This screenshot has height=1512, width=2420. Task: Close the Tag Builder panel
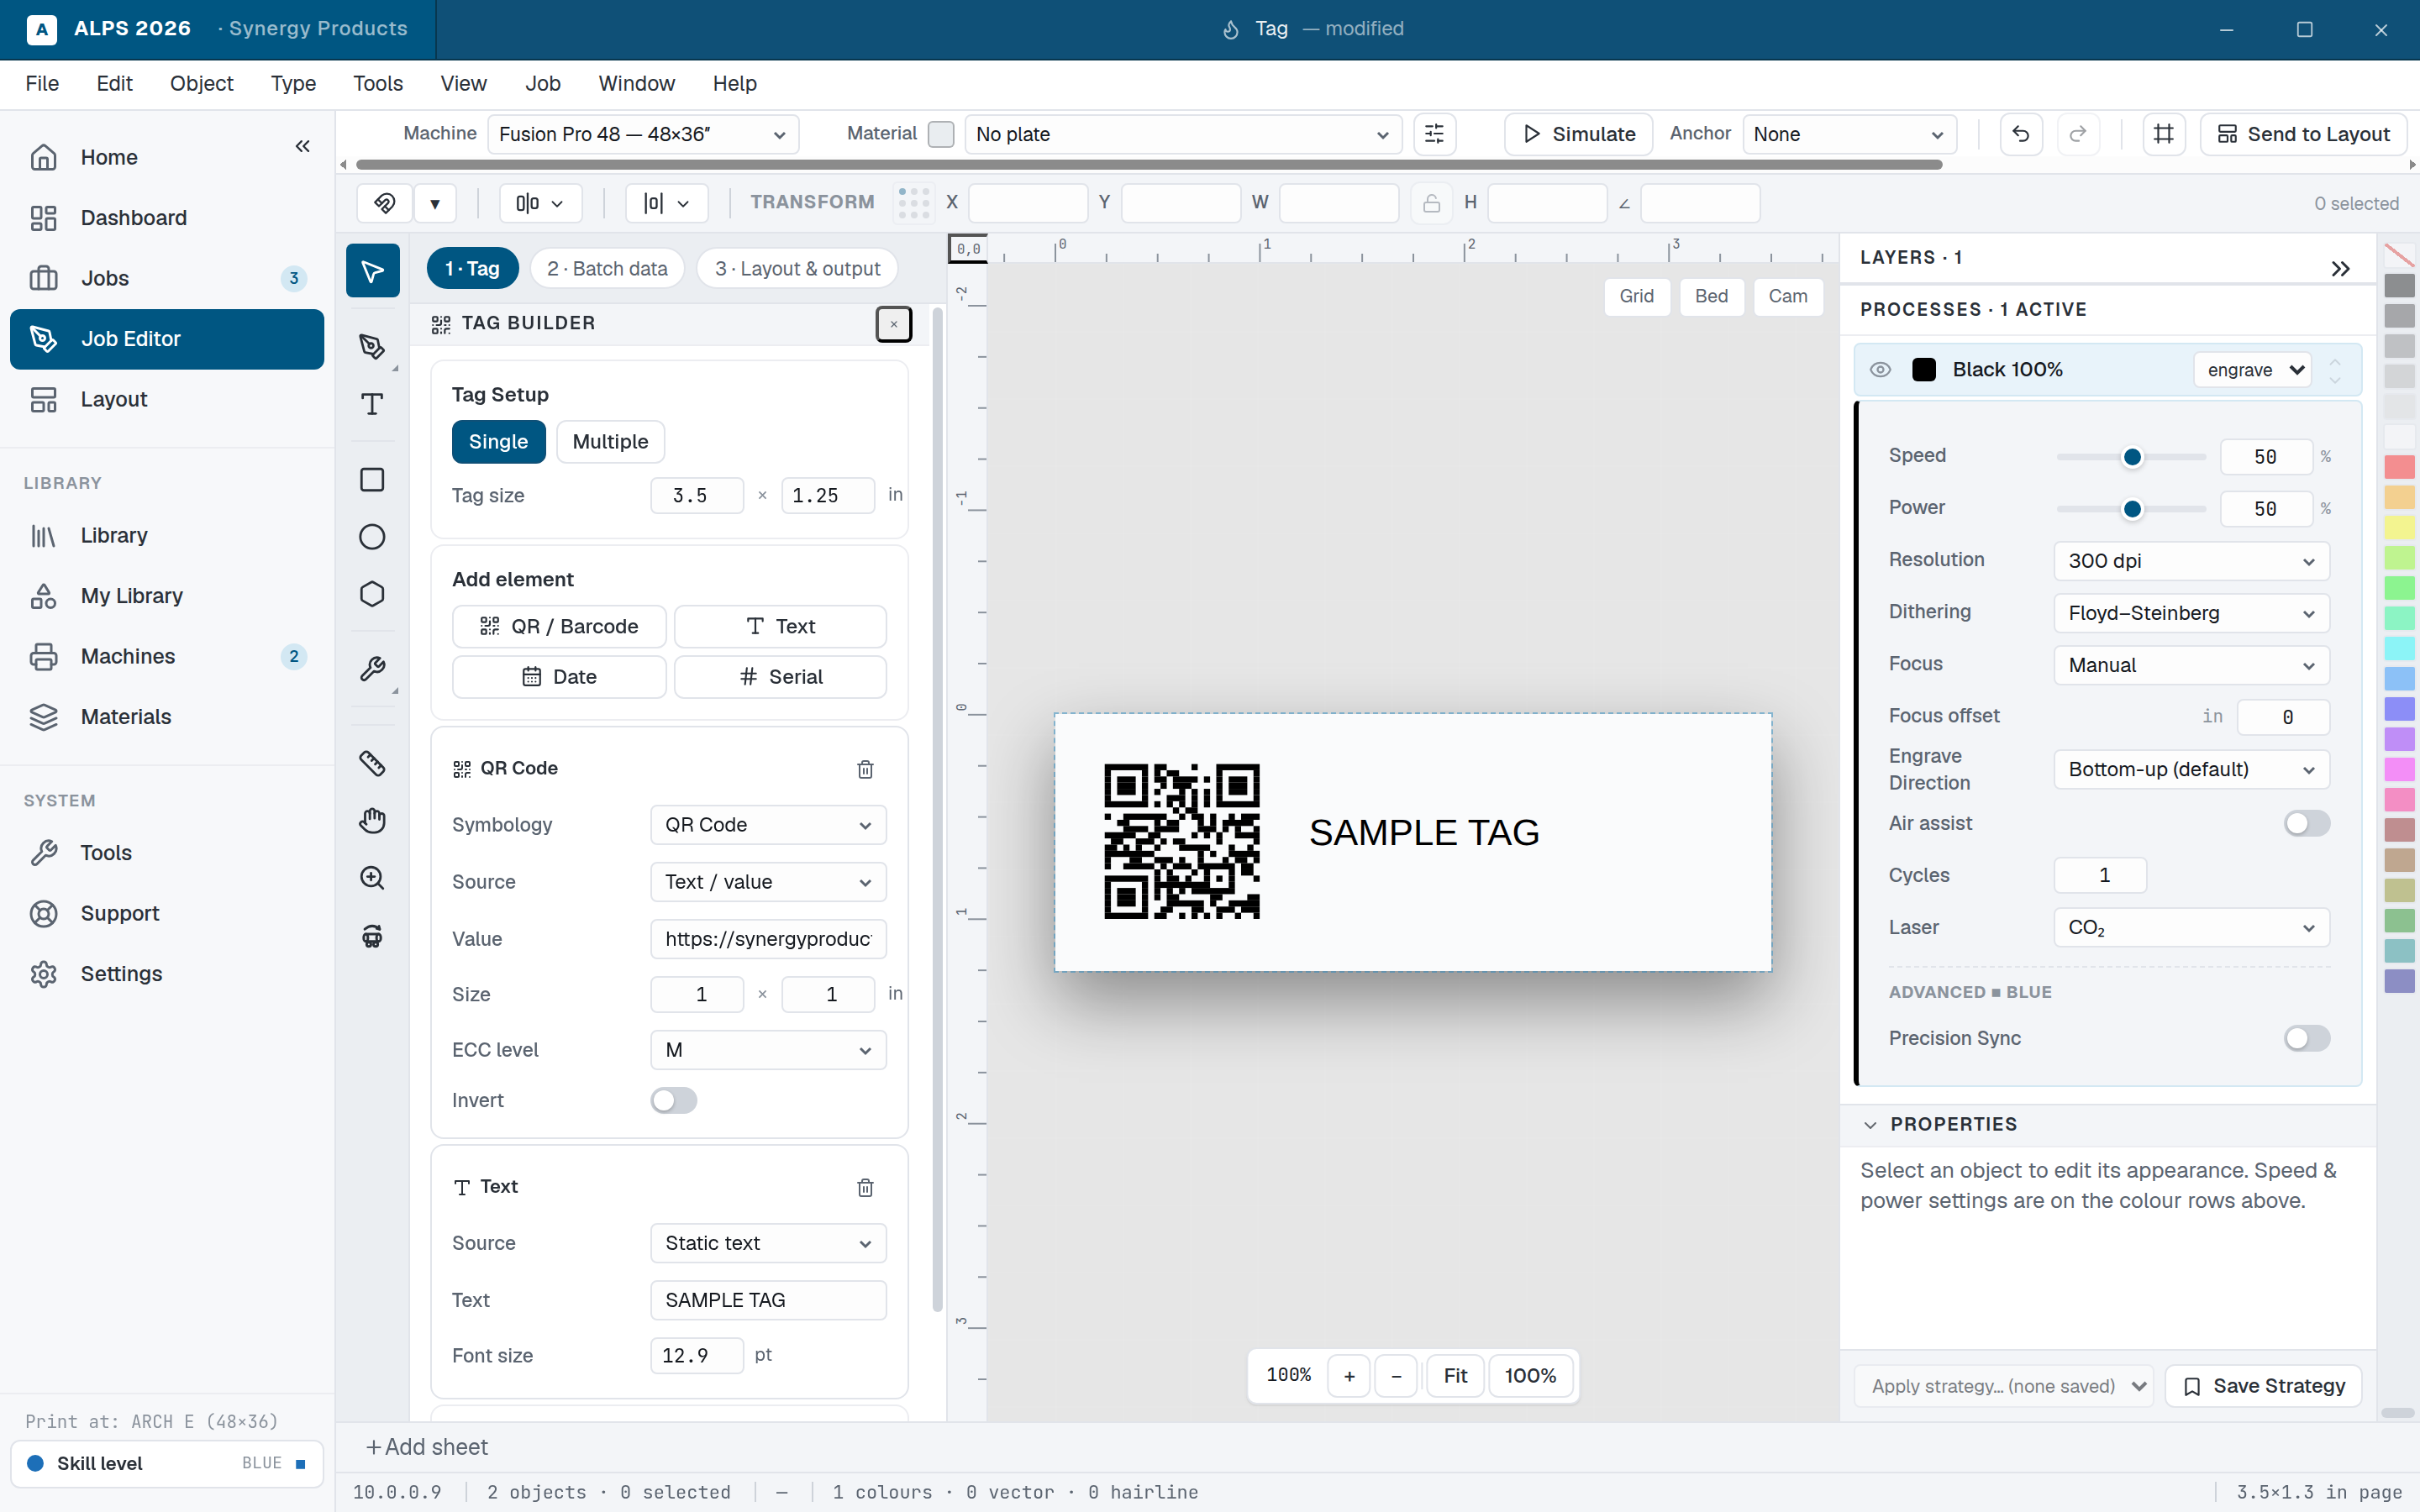[x=894, y=324]
